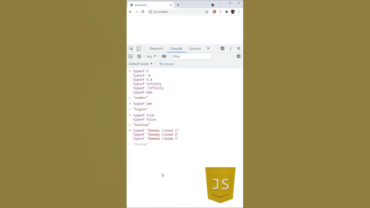Click the console Filter input field
This screenshot has height=208, width=370.
pos(191,56)
